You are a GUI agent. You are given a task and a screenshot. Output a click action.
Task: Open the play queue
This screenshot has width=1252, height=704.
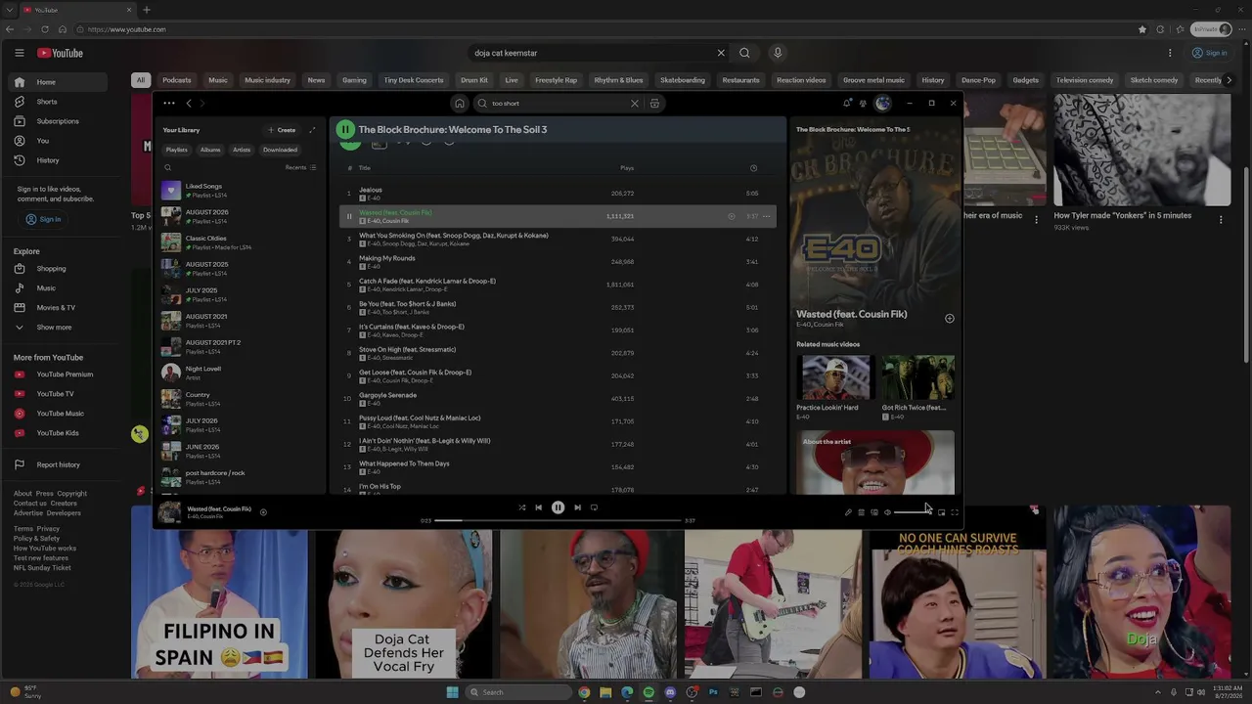pyautogui.click(x=861, y=512)
